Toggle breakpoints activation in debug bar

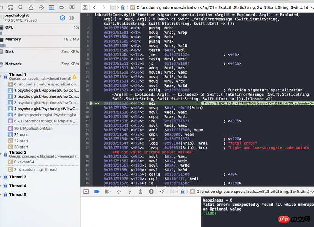click(x=97, y=192)
